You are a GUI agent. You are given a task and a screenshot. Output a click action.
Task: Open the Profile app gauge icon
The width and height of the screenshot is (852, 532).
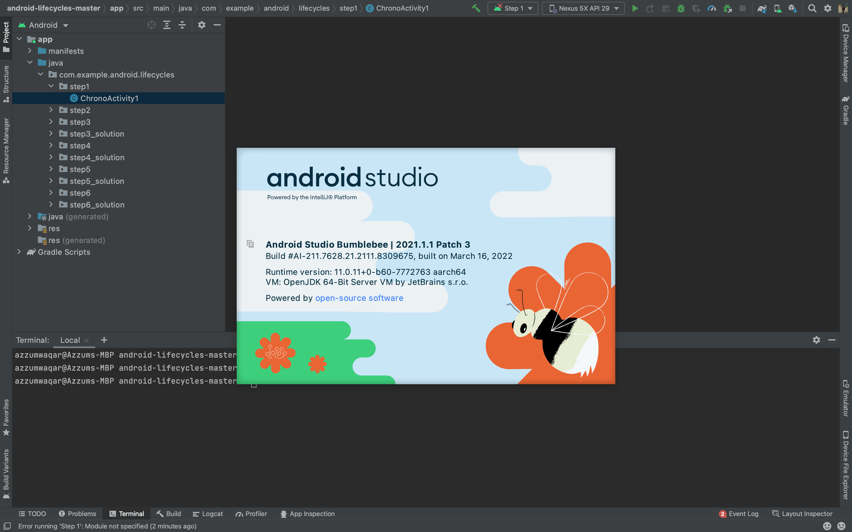click(x=711, y=8)
